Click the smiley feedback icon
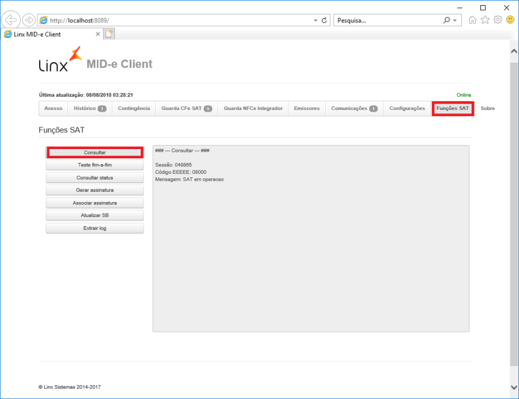 pos(510,20)
